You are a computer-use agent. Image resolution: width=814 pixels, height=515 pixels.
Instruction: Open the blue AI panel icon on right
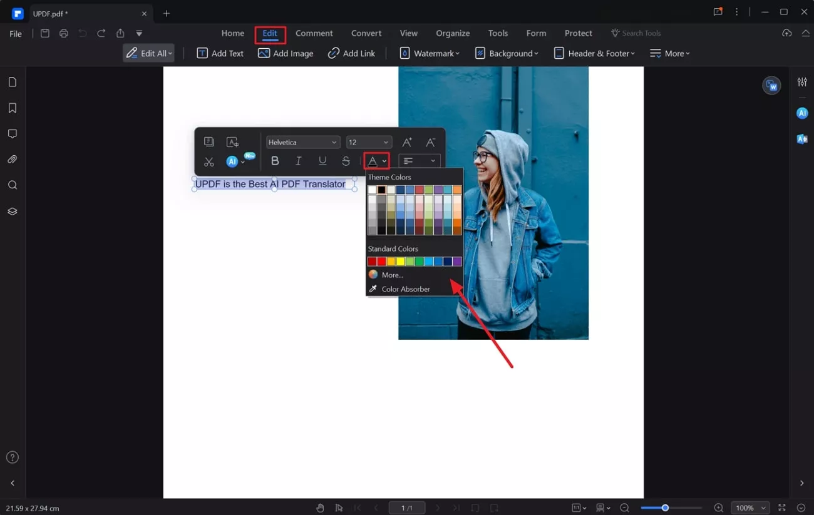click(x=802, y=113)
